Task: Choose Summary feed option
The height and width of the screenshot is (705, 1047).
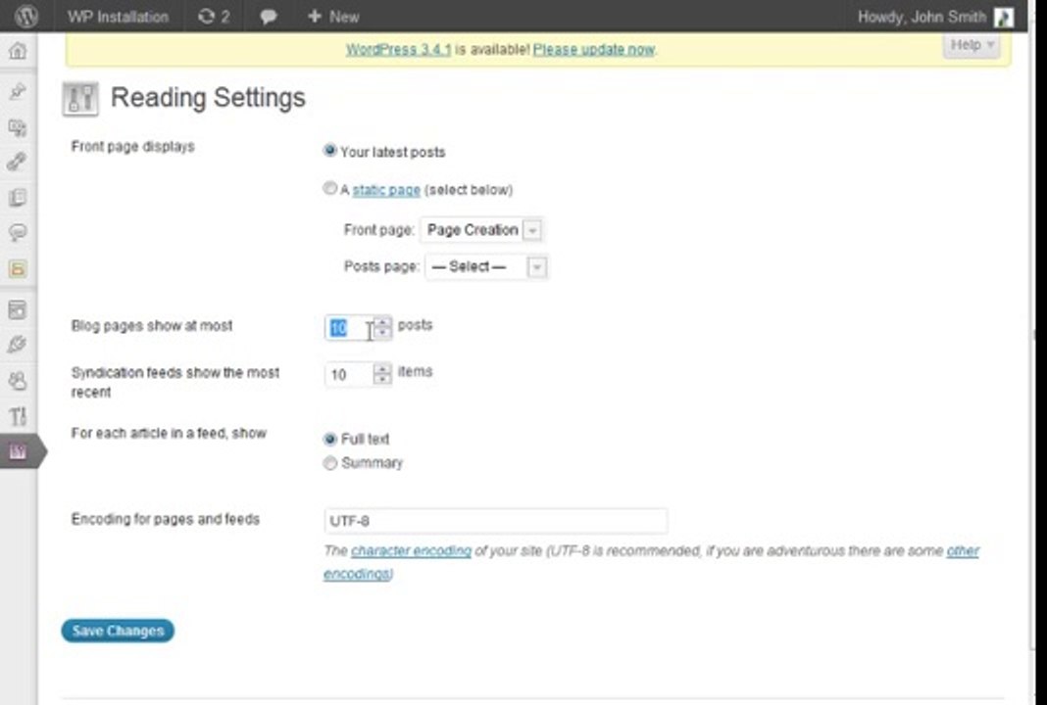Action: [329, 463]
